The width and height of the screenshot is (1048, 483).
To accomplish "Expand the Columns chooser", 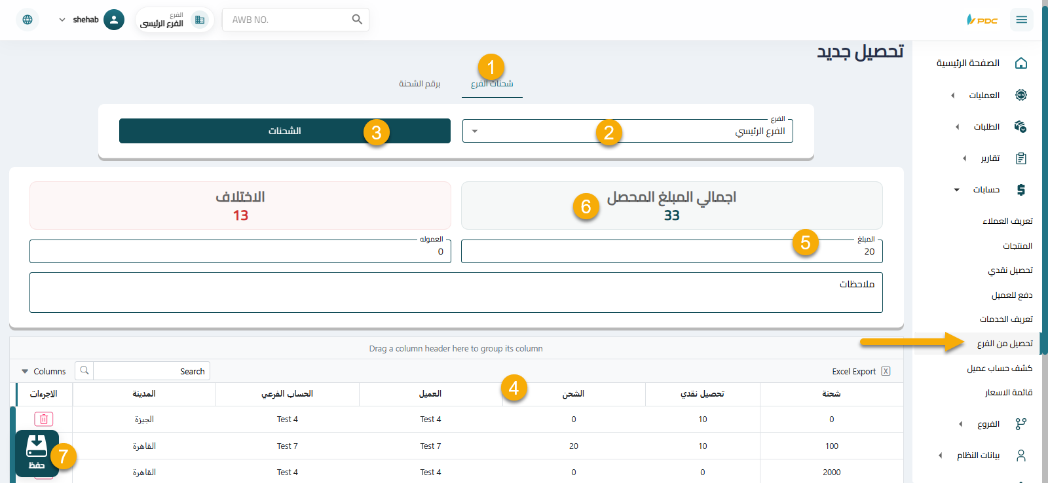I will (44, 371).
